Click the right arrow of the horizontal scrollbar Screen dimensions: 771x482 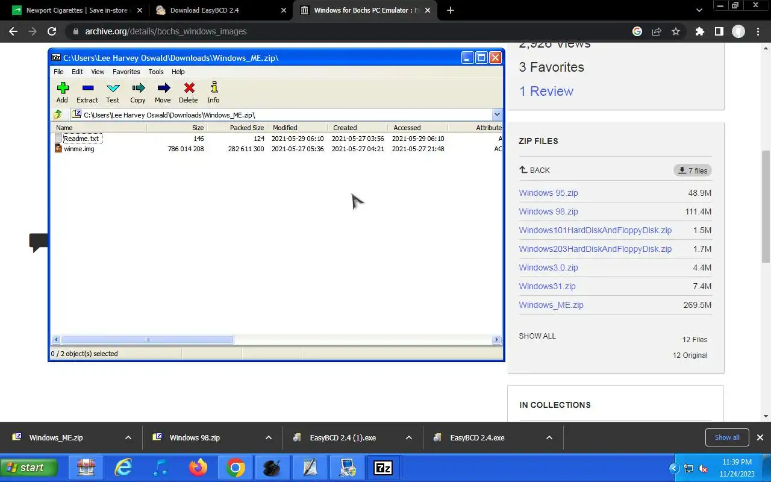pos(497,340)
